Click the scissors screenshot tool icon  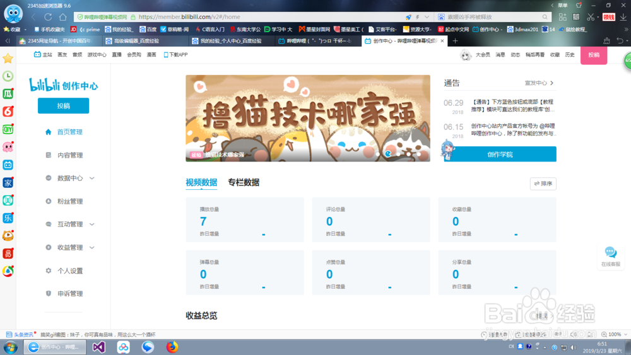click(591, 17)
